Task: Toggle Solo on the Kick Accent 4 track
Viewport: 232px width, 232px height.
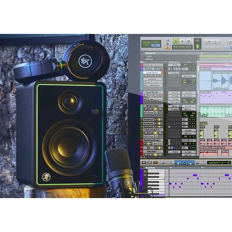Action: [155, 133]
